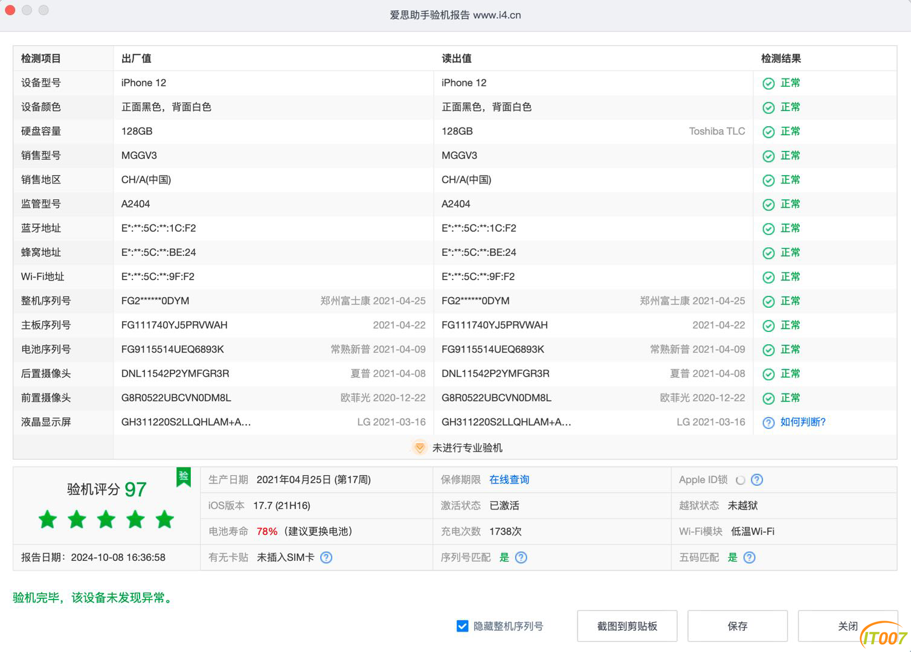Viewport: 911px width, 652px height.
Task: Open help icon beside 未插入SIM卡
Action: 326,557
